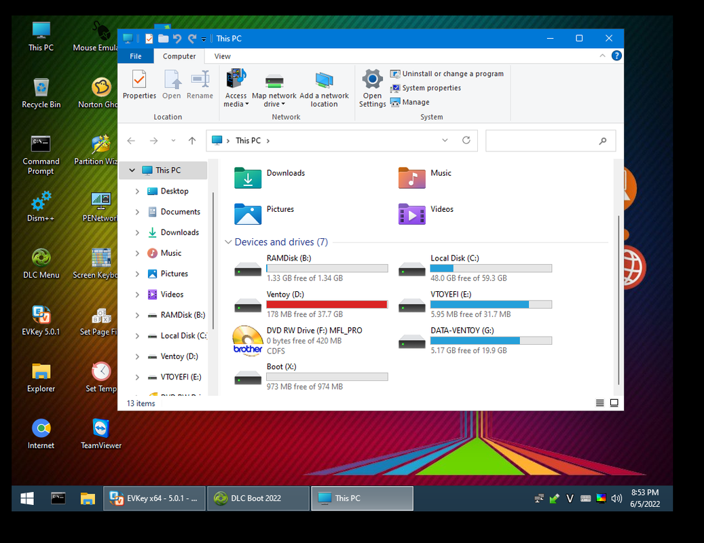The width and height of the screenshot is (704, 543).
Task: Select the Music folder icon in content
Action: 411,177
